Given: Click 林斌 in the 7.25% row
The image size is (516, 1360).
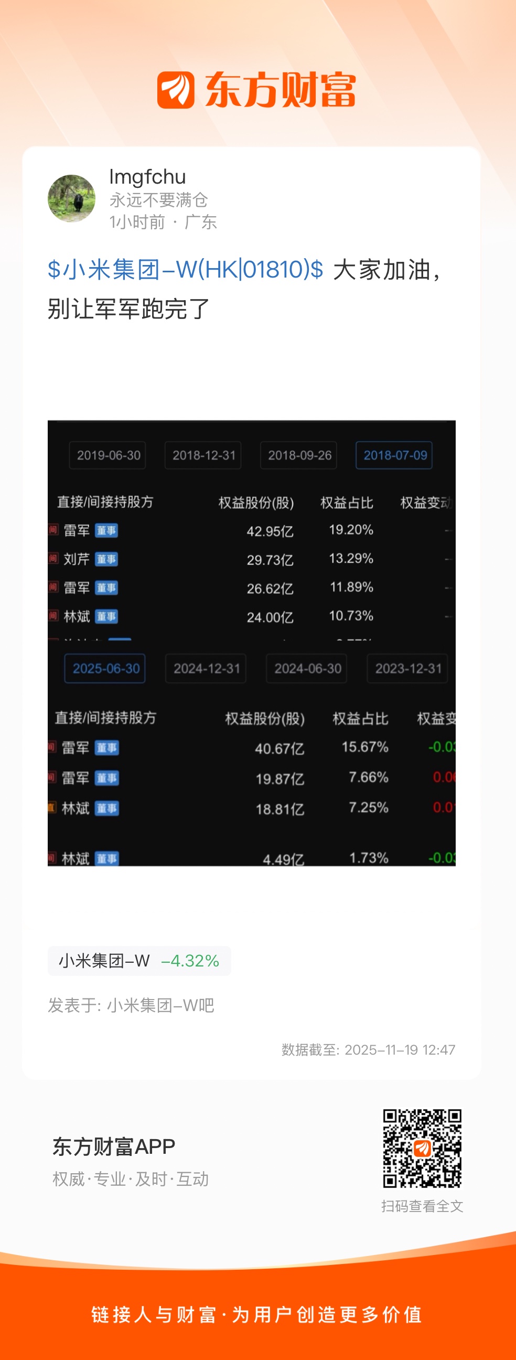Looking at the screenshot, I should [x=76, y=808].
